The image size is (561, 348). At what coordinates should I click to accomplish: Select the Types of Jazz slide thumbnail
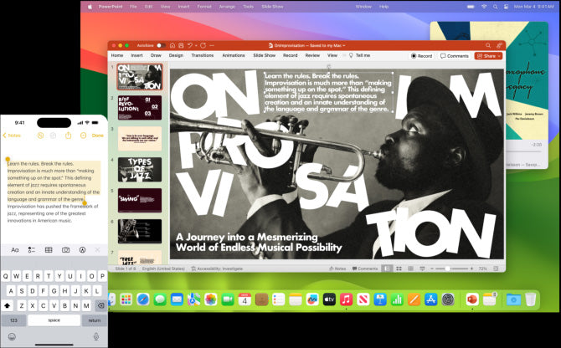coord(139,169)
